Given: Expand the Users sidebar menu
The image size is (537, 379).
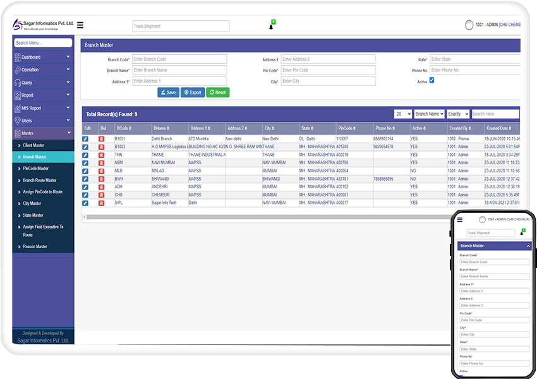Looking at the screenshot, I should tap(43, 121).
